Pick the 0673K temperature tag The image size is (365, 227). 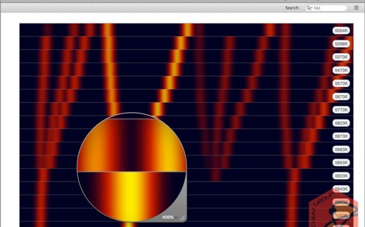tap(341, 96)
